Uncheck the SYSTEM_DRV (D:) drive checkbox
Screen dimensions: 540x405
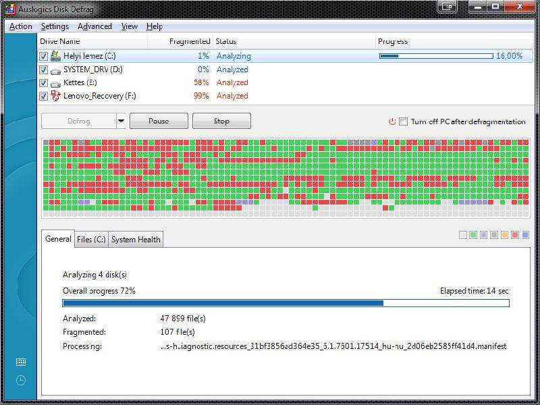[x=43, y=70]
